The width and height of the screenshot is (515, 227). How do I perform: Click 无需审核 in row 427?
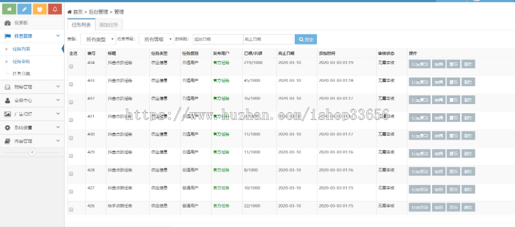click(x=386, y=188)
